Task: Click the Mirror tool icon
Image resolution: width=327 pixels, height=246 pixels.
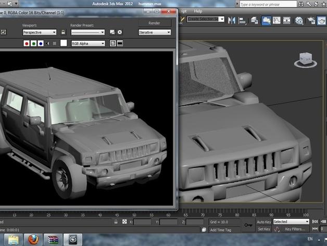Action: [x=231, y=20]
